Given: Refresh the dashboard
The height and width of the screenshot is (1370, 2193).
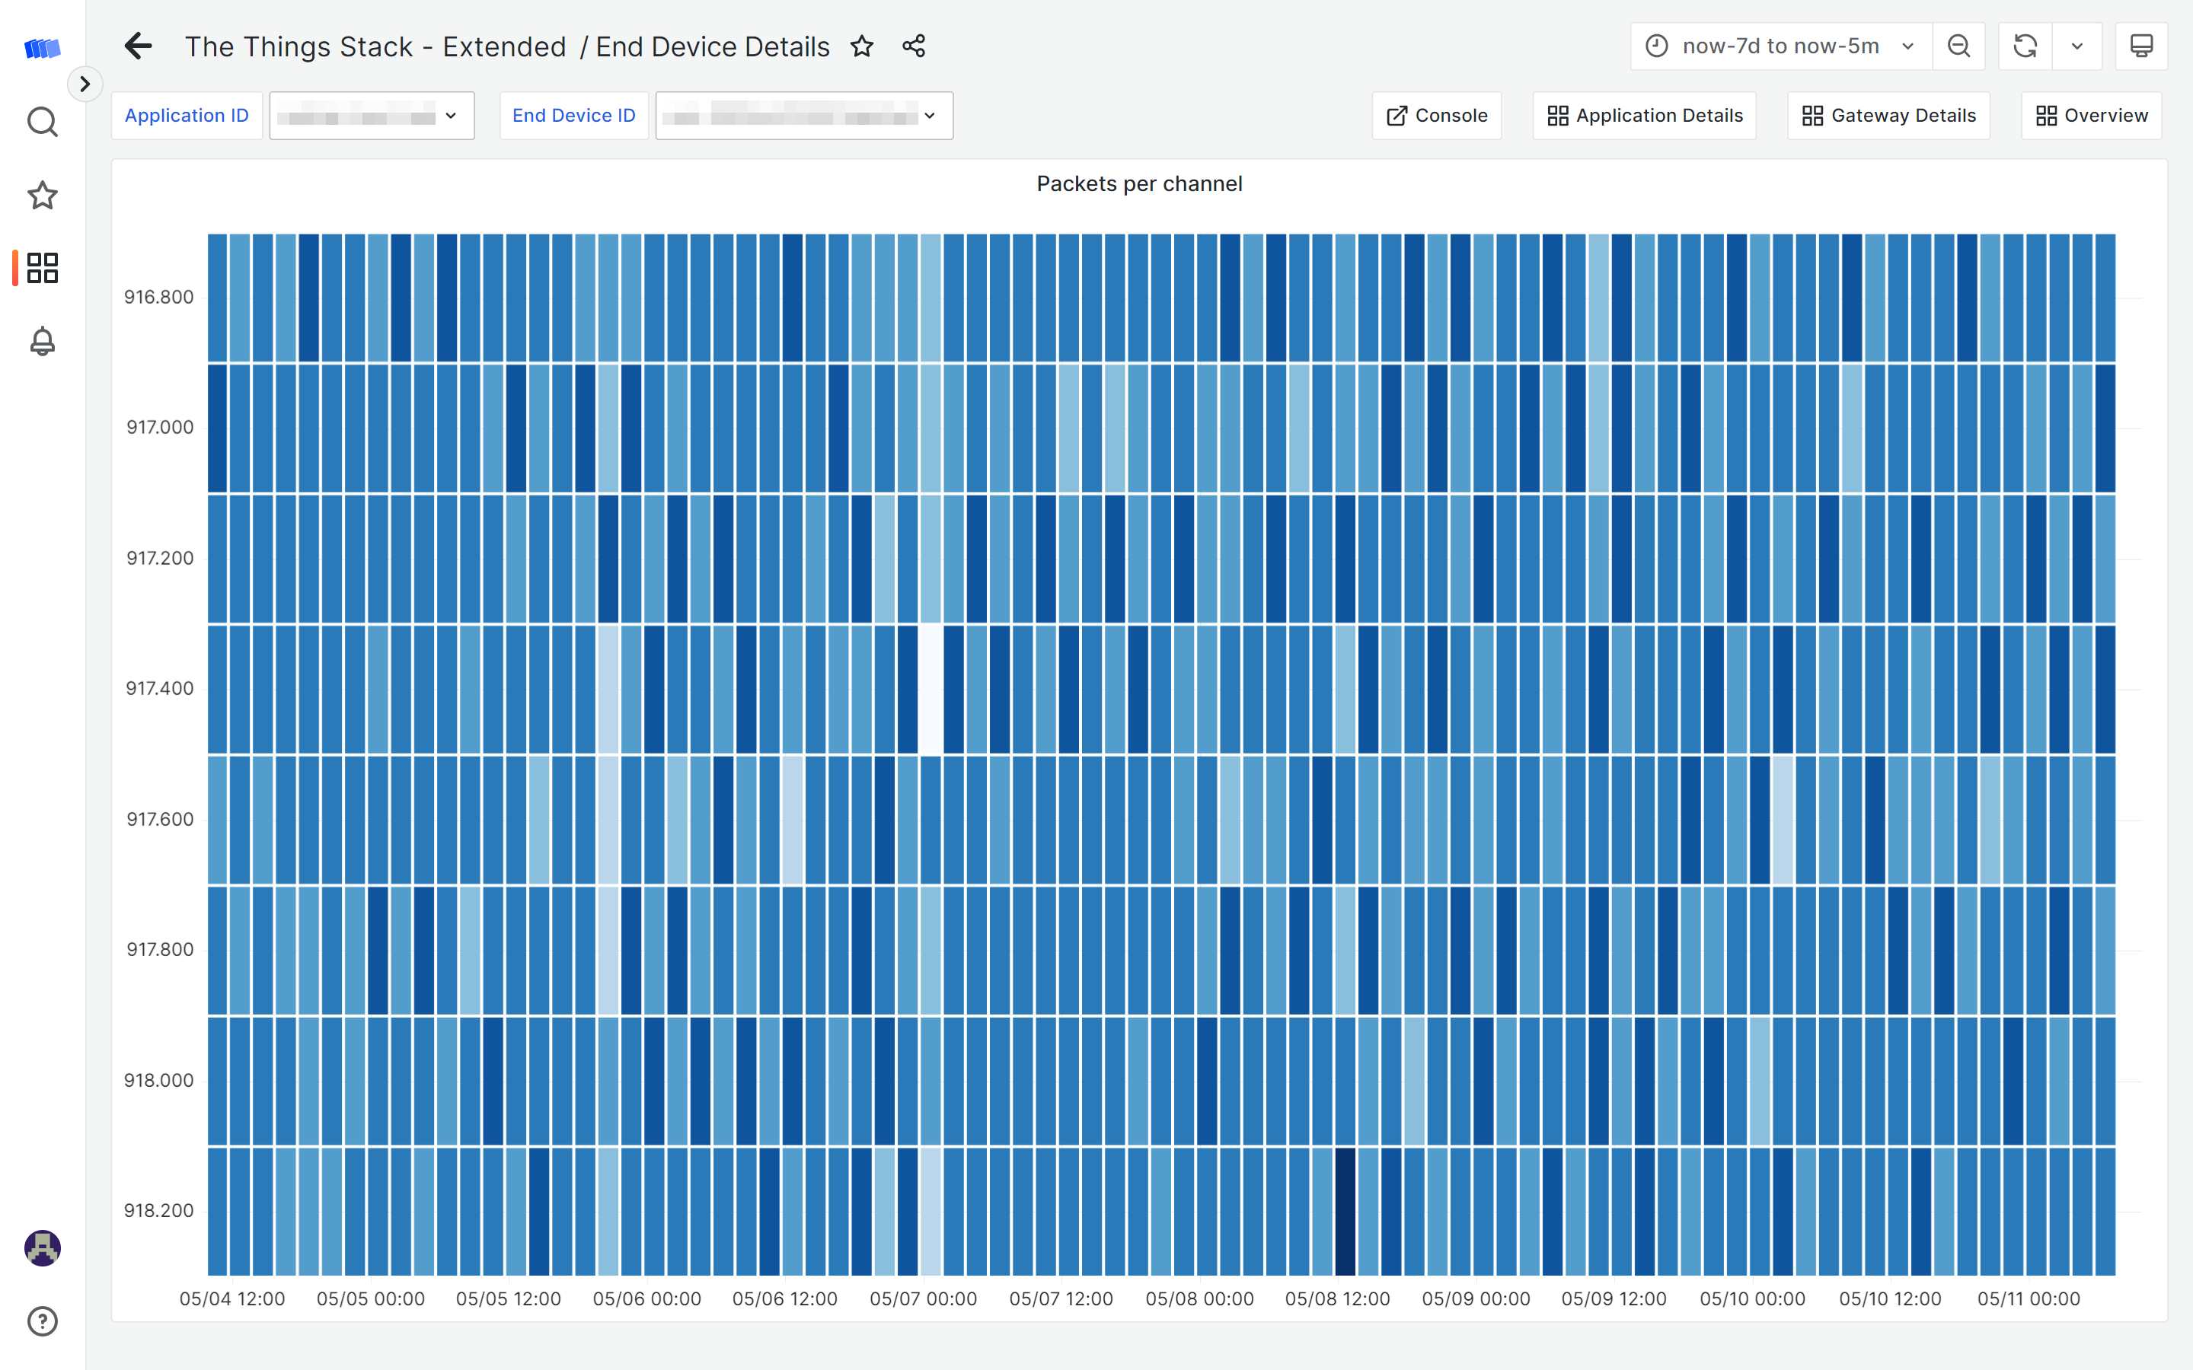Looking at the screenshot, I should [2025, 46].
